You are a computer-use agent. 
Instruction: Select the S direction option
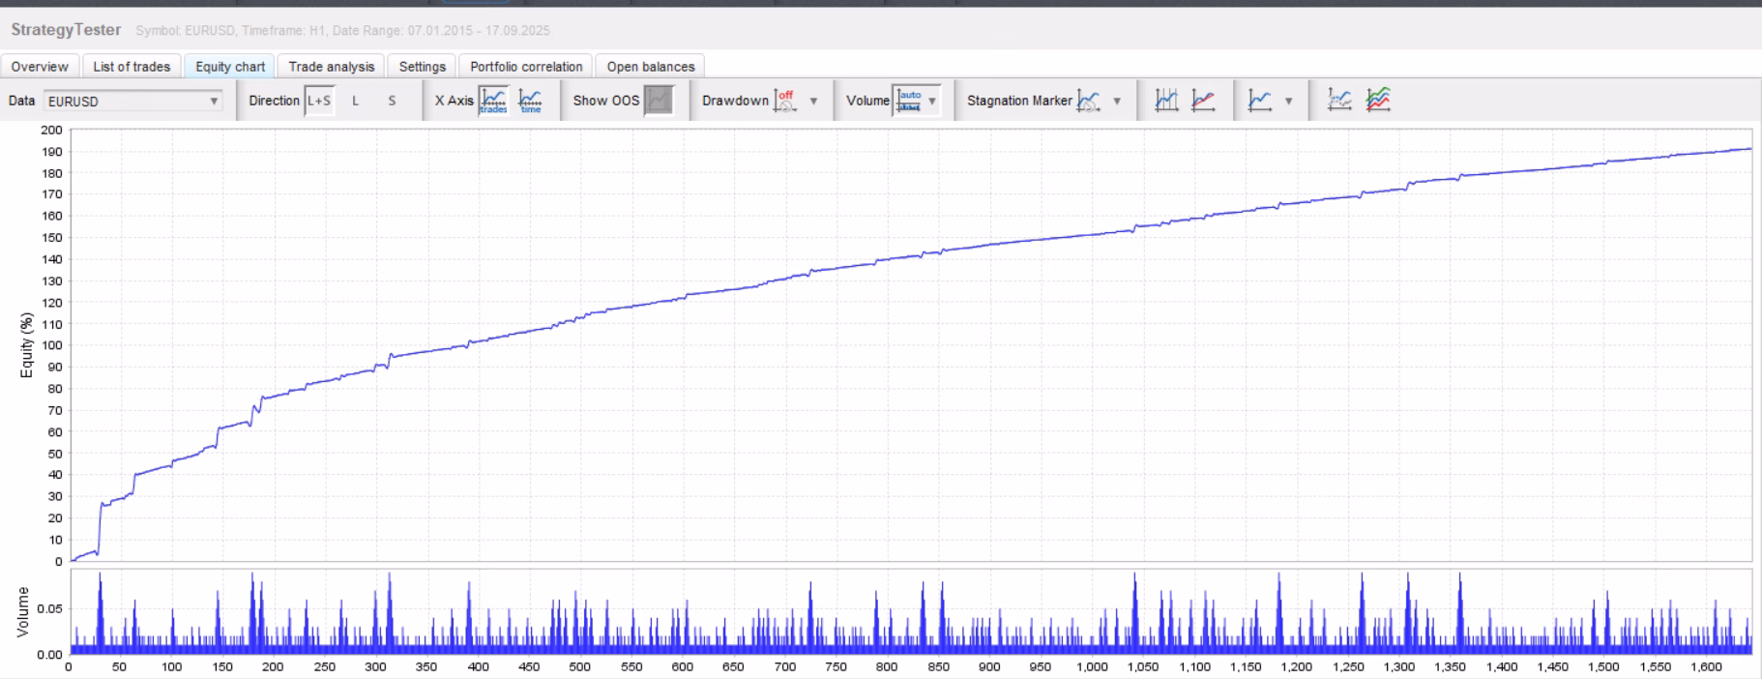coord(392,101)
